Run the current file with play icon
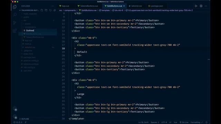Viewport: 221px width, 124px height. tap(196, 6)
